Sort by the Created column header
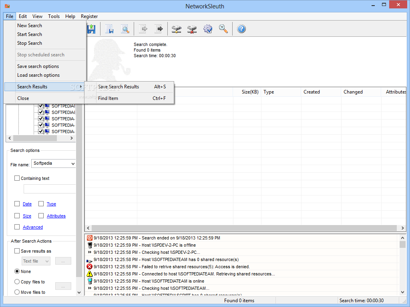This screenshot has height=307, width=410. point(321,92)
